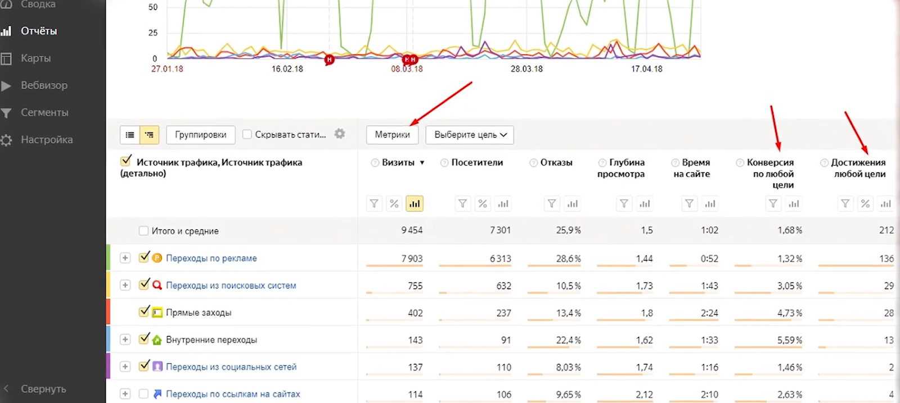This screenshot has width=900, height=403.
Task: Enable chart icon under Отказы column
Action: [572, 204]
